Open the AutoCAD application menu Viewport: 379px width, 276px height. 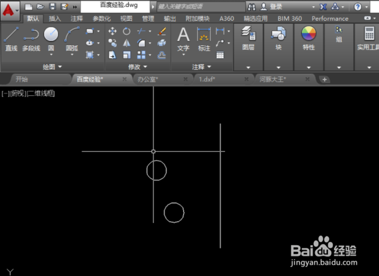10,11
